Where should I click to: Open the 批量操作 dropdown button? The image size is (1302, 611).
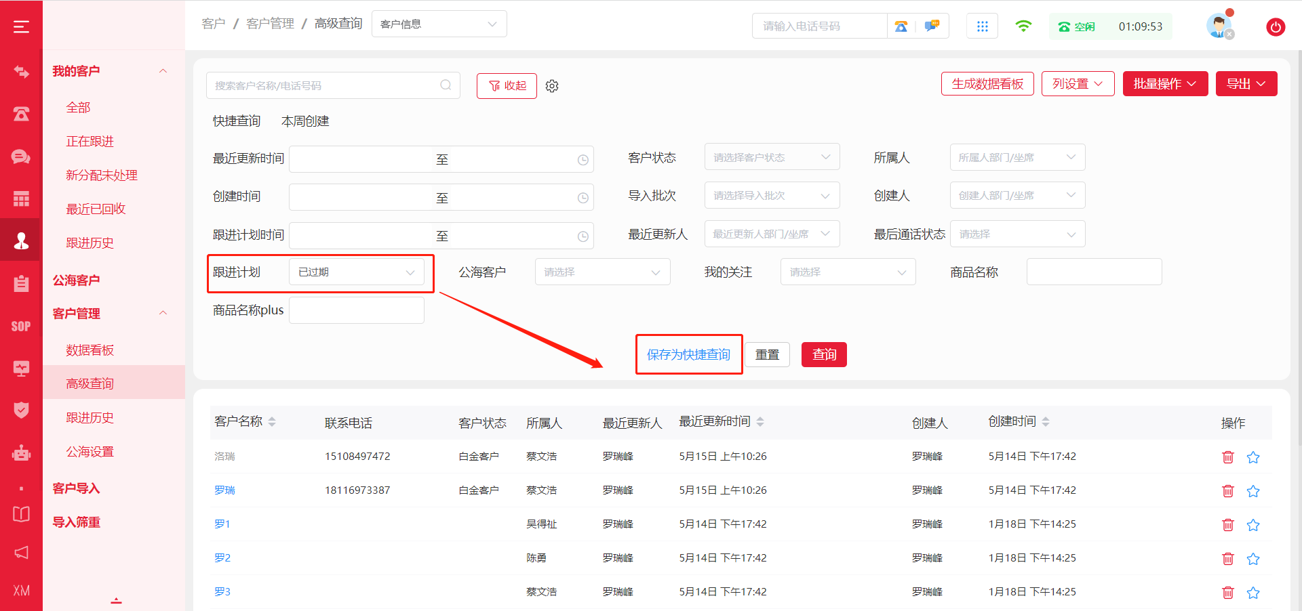coord(1164,84)
